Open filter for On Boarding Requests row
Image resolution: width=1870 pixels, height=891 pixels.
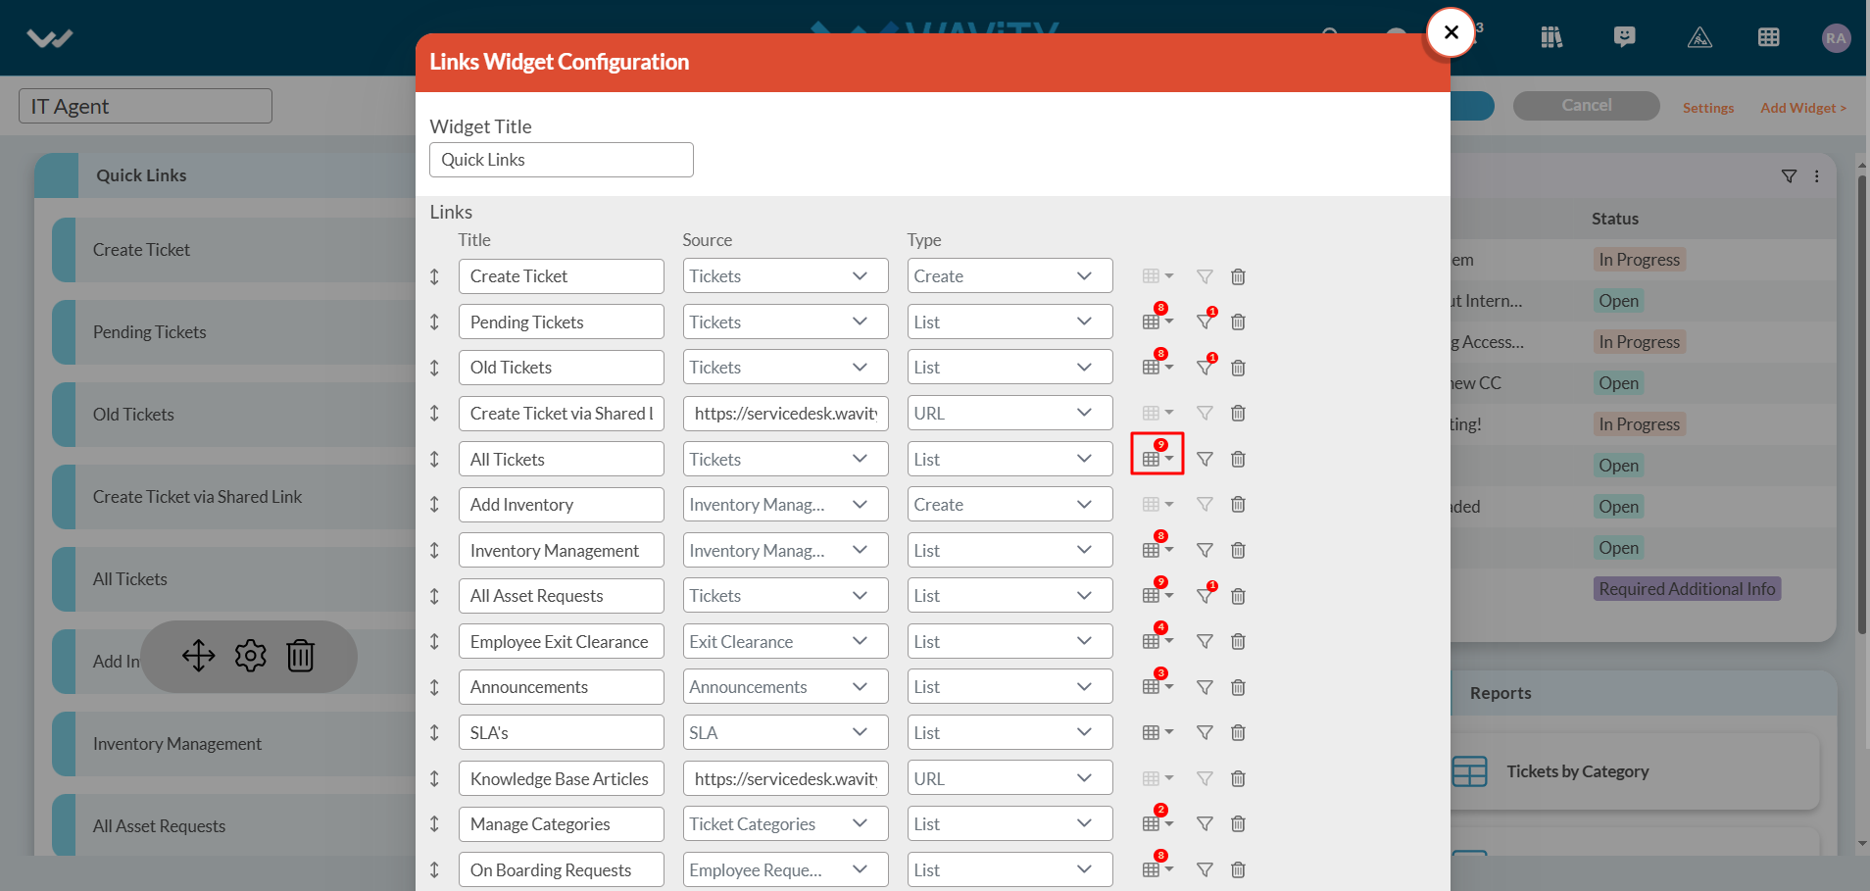pyautogui.click(x=1205, y=869)
